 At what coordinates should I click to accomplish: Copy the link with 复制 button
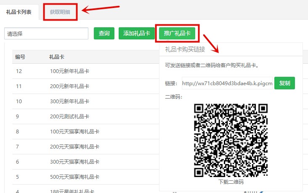[284, 83]
